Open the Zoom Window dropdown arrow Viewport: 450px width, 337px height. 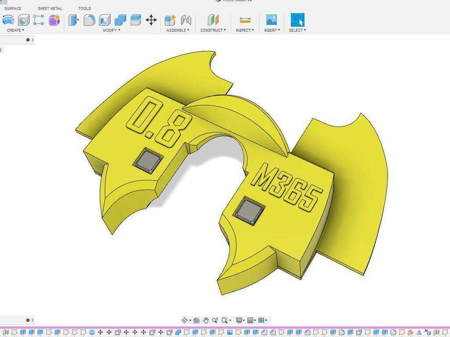[x=230, y=320]
